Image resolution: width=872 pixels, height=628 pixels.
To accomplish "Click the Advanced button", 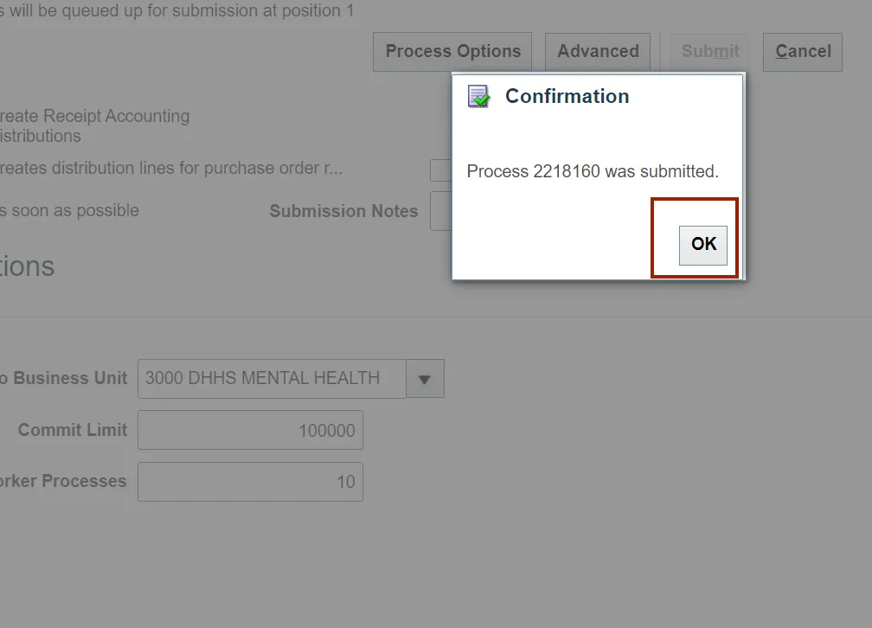I will [x=598, y=52].
